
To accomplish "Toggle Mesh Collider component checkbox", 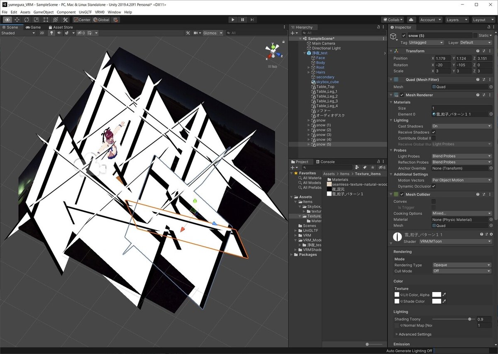I will pyautogui.click(x=402, y=194).
